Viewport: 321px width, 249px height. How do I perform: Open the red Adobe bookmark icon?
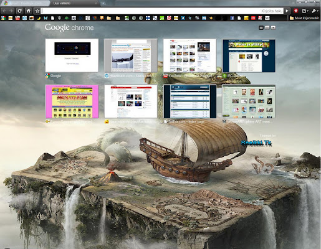tap(260, 18)
